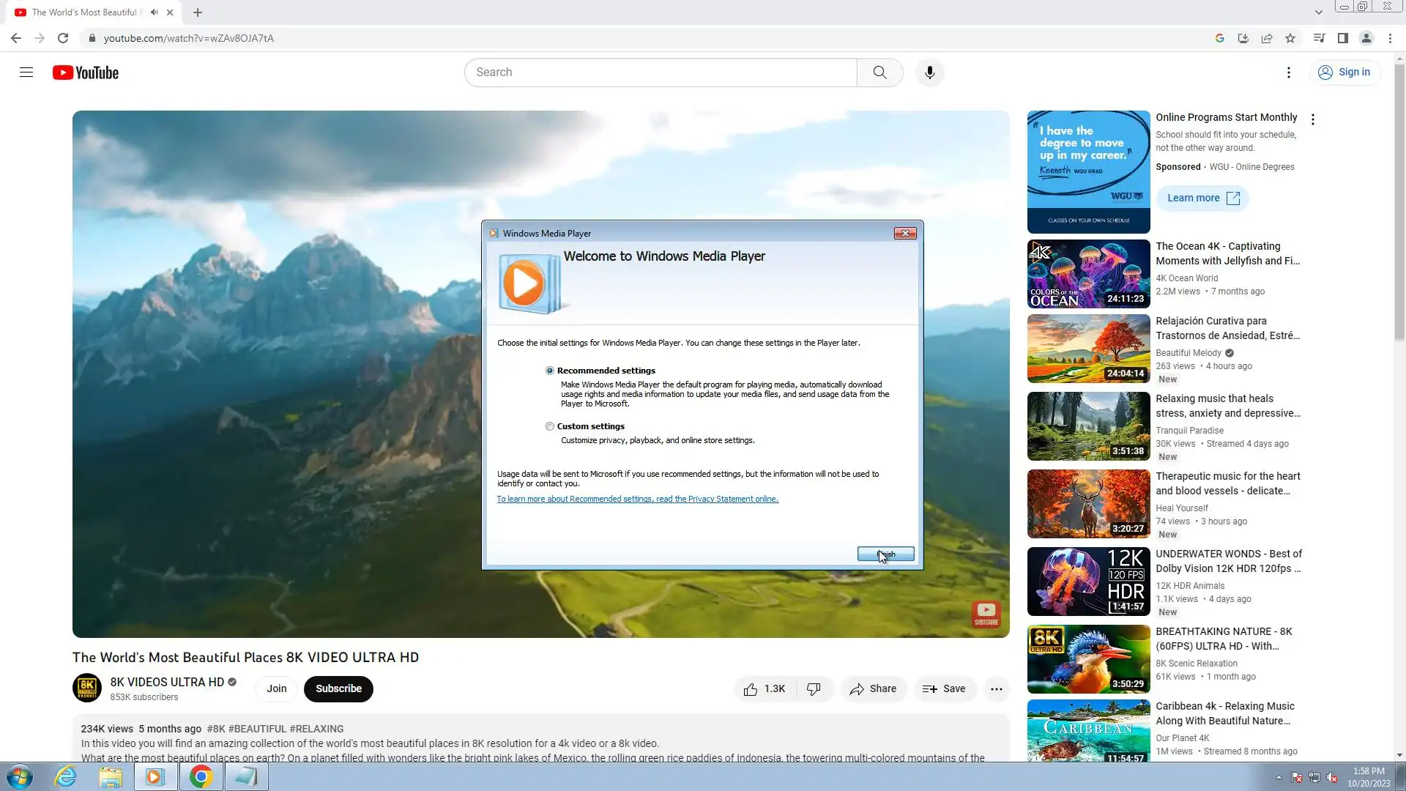Reload the page in Chrome
Screen dimensions: 1406x791
63,38
